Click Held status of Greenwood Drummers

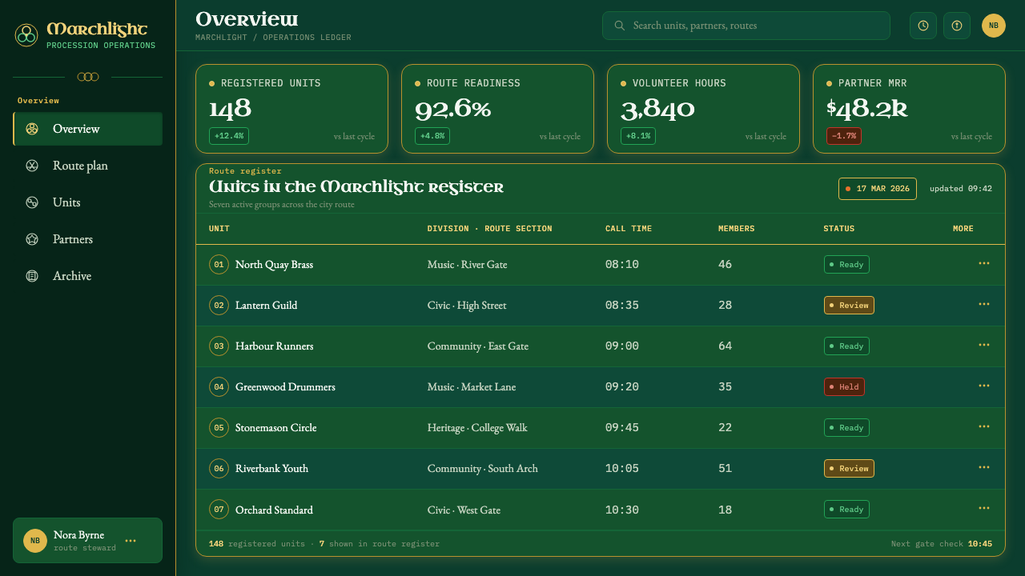(x=844, y=386)
